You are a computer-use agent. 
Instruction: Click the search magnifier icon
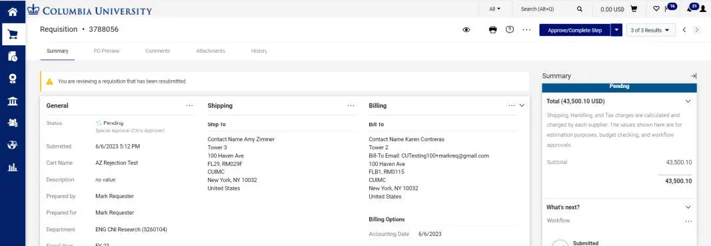[580, 9]
